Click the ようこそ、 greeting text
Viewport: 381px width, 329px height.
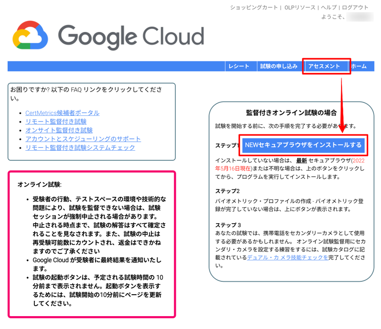(333, 17)
